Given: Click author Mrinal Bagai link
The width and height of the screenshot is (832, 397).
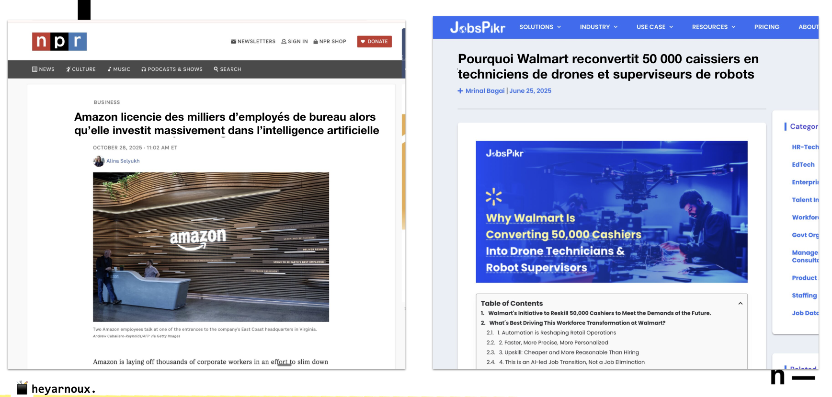Looking at the screenshot, I should [x=485, y=91].
